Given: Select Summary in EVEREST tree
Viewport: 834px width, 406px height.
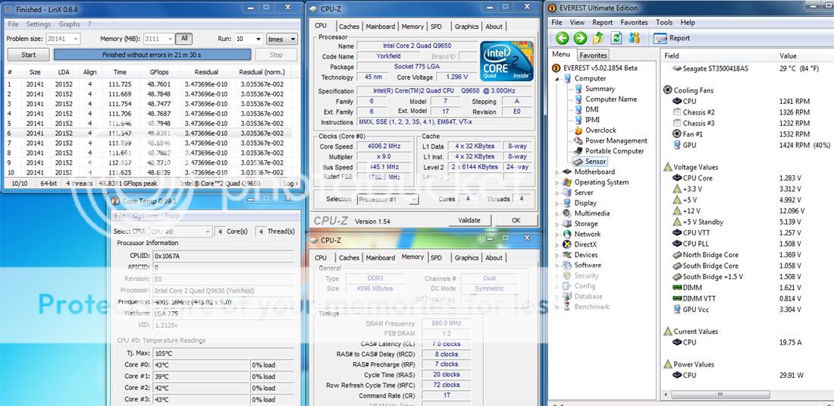Looking at the screenshot, I should pos(600,89).
